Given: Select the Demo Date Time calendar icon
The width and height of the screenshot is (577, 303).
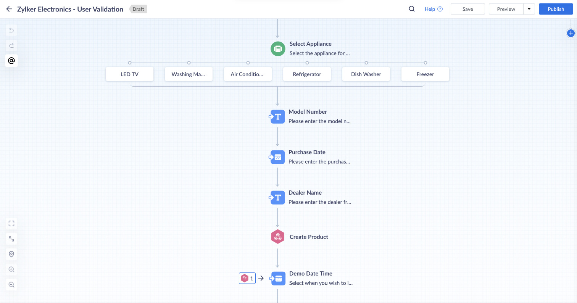Looking at the screenshot, I should tap(278, 278).
